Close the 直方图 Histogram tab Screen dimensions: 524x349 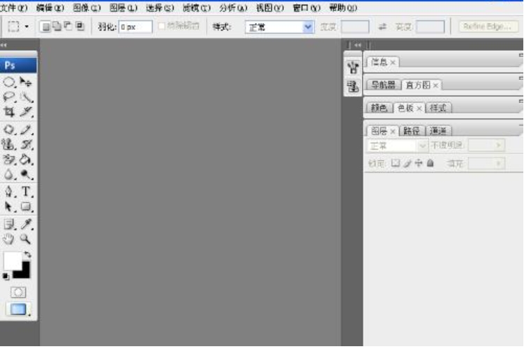coord(435,86)
